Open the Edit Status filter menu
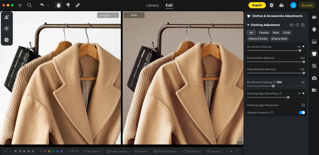 (x=92, y=151)
